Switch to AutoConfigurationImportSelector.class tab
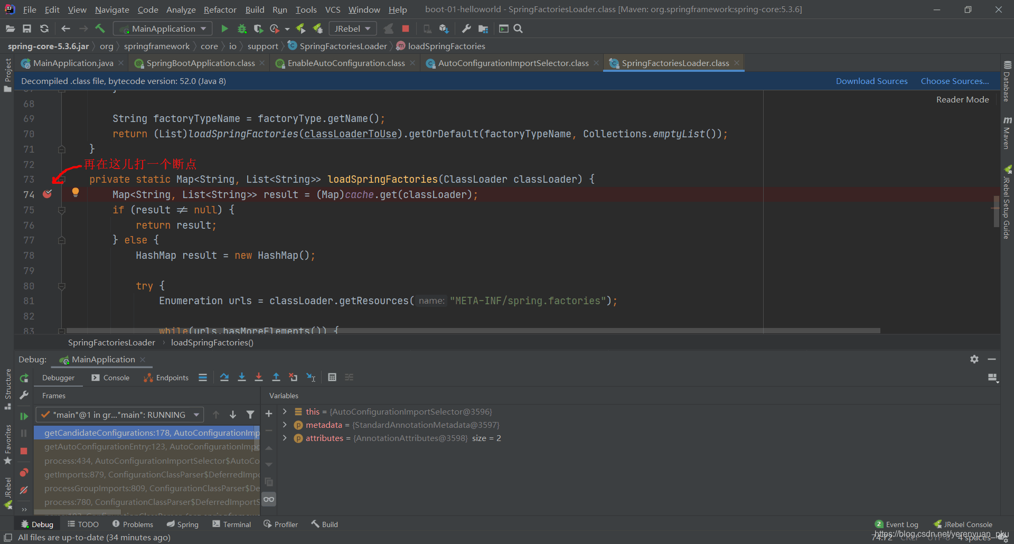 click(513, 63)
